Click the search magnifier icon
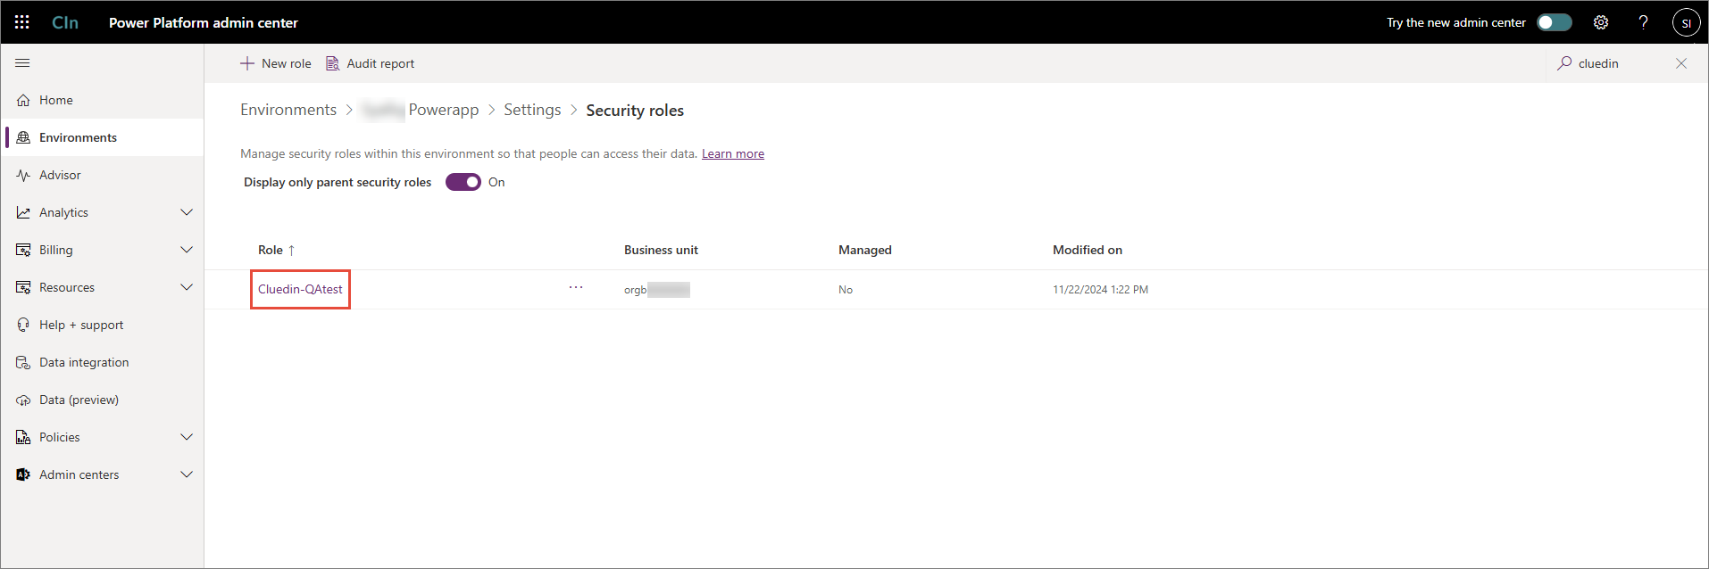Image resolution: width=1709 pixels, height=569 pixels. pos(1564,63)
